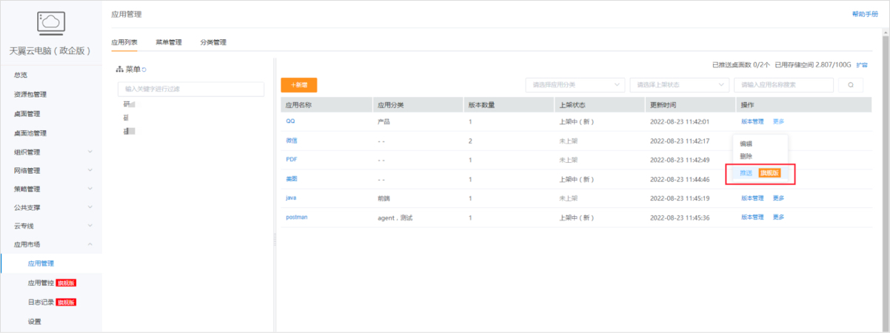890x333 pixels.
Task: Click 版本管理 for the QQ row
Action: (x=752, y=121)
